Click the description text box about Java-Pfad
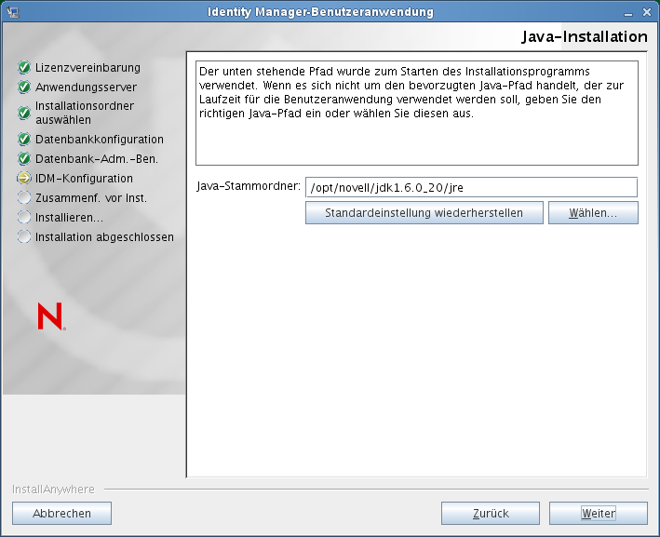Screen dimensions: 660x537 click(x=417, y=114)
